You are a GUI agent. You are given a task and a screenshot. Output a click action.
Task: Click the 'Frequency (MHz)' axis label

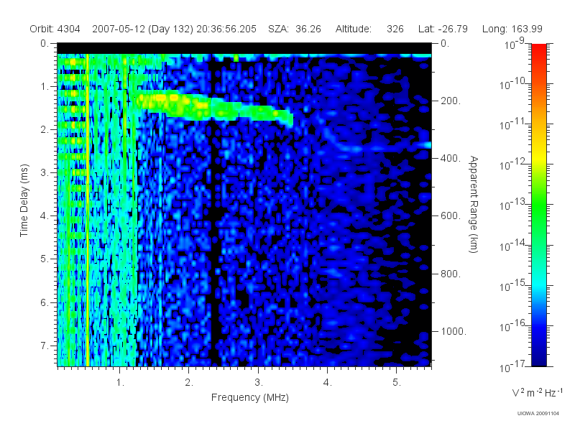coord(249,397)
